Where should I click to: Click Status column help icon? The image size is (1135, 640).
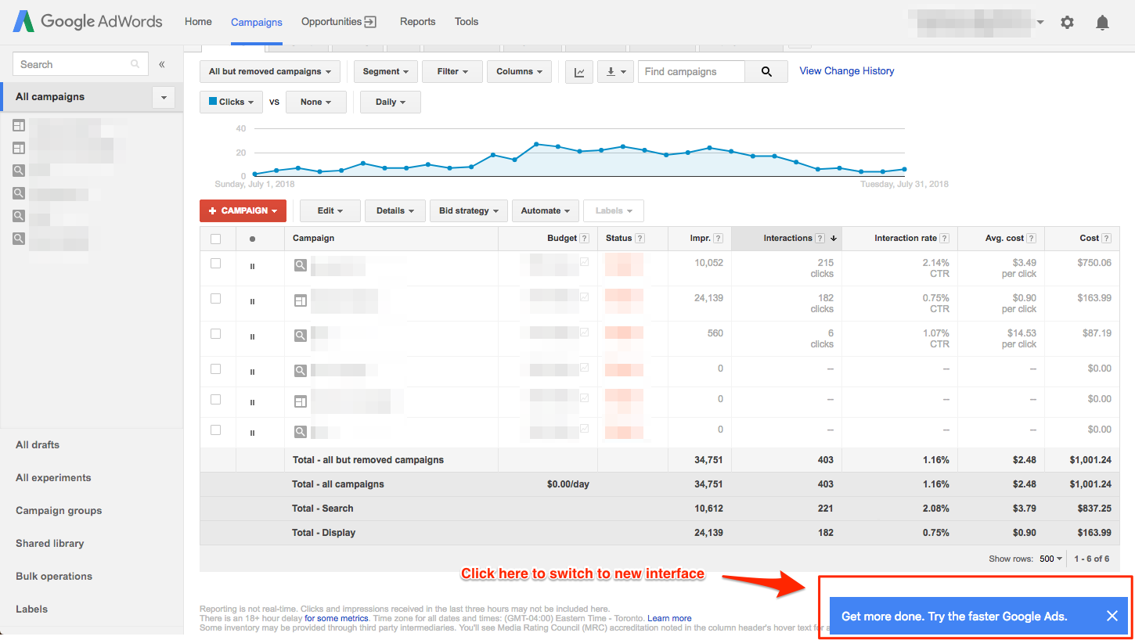click(640, 239)
